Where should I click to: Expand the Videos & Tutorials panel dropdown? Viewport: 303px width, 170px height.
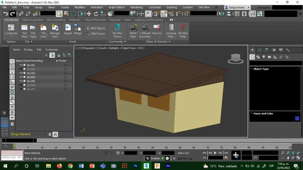click(x=158, y=42)
